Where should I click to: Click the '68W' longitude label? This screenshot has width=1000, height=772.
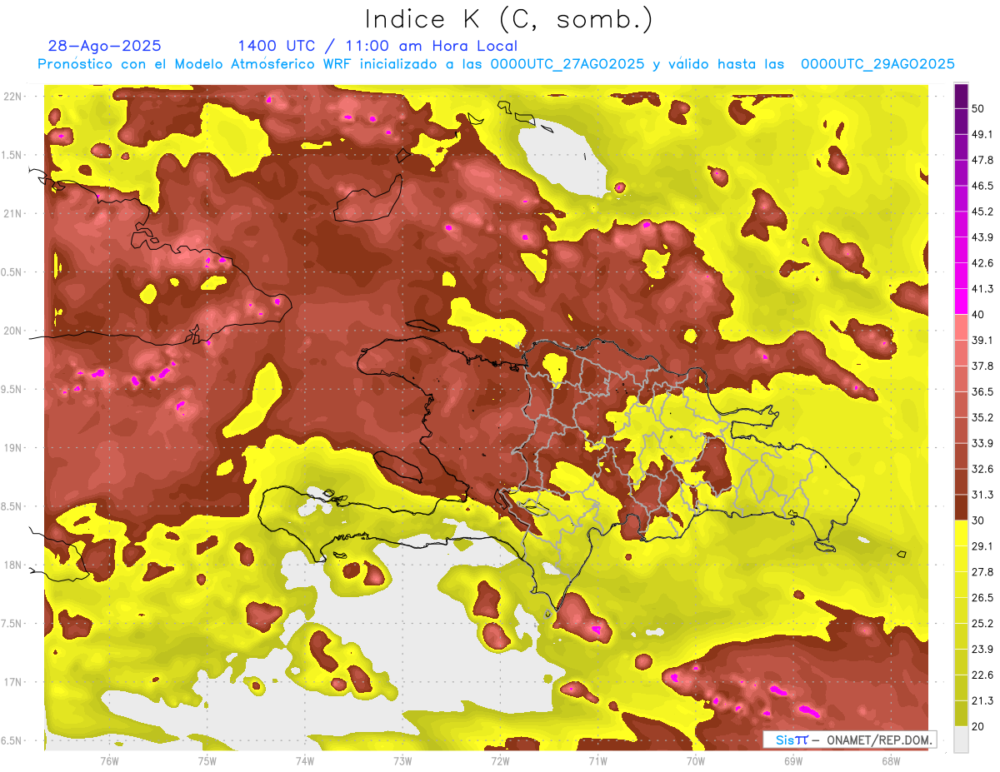point(891,760)
